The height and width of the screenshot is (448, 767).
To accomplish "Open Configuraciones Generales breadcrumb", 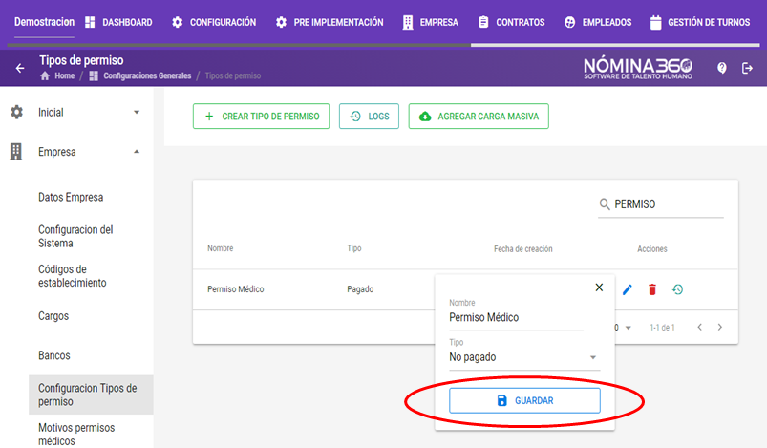I will pos(147,75).
